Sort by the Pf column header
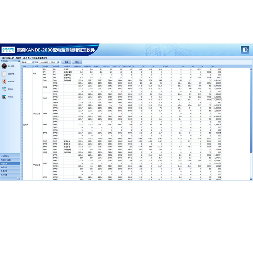 (x=197, y=66)
